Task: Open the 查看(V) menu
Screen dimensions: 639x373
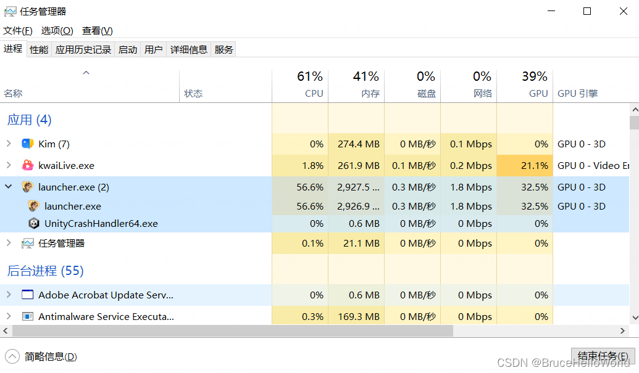Action: point(98,30)
